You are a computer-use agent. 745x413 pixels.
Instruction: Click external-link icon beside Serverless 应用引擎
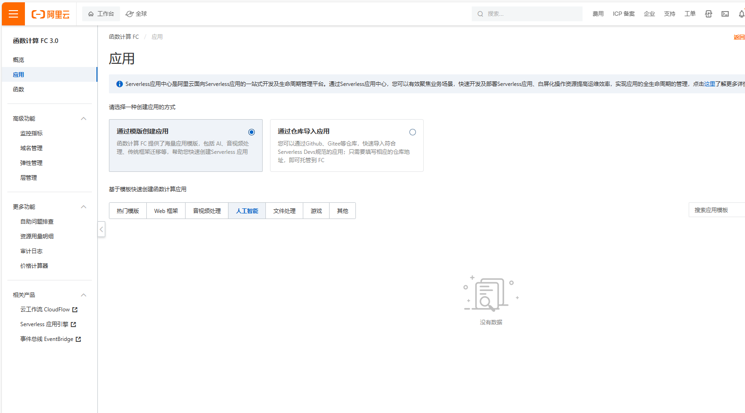73,324
